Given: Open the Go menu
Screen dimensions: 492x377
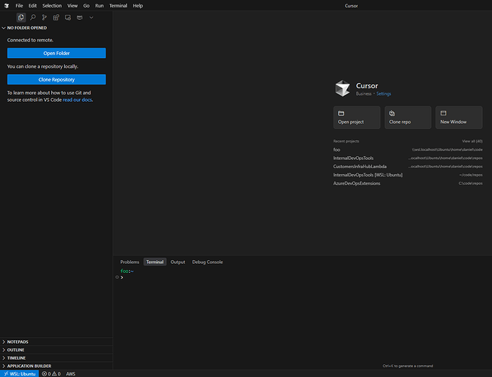Looking at the screenshot, I should click(86, 5).
